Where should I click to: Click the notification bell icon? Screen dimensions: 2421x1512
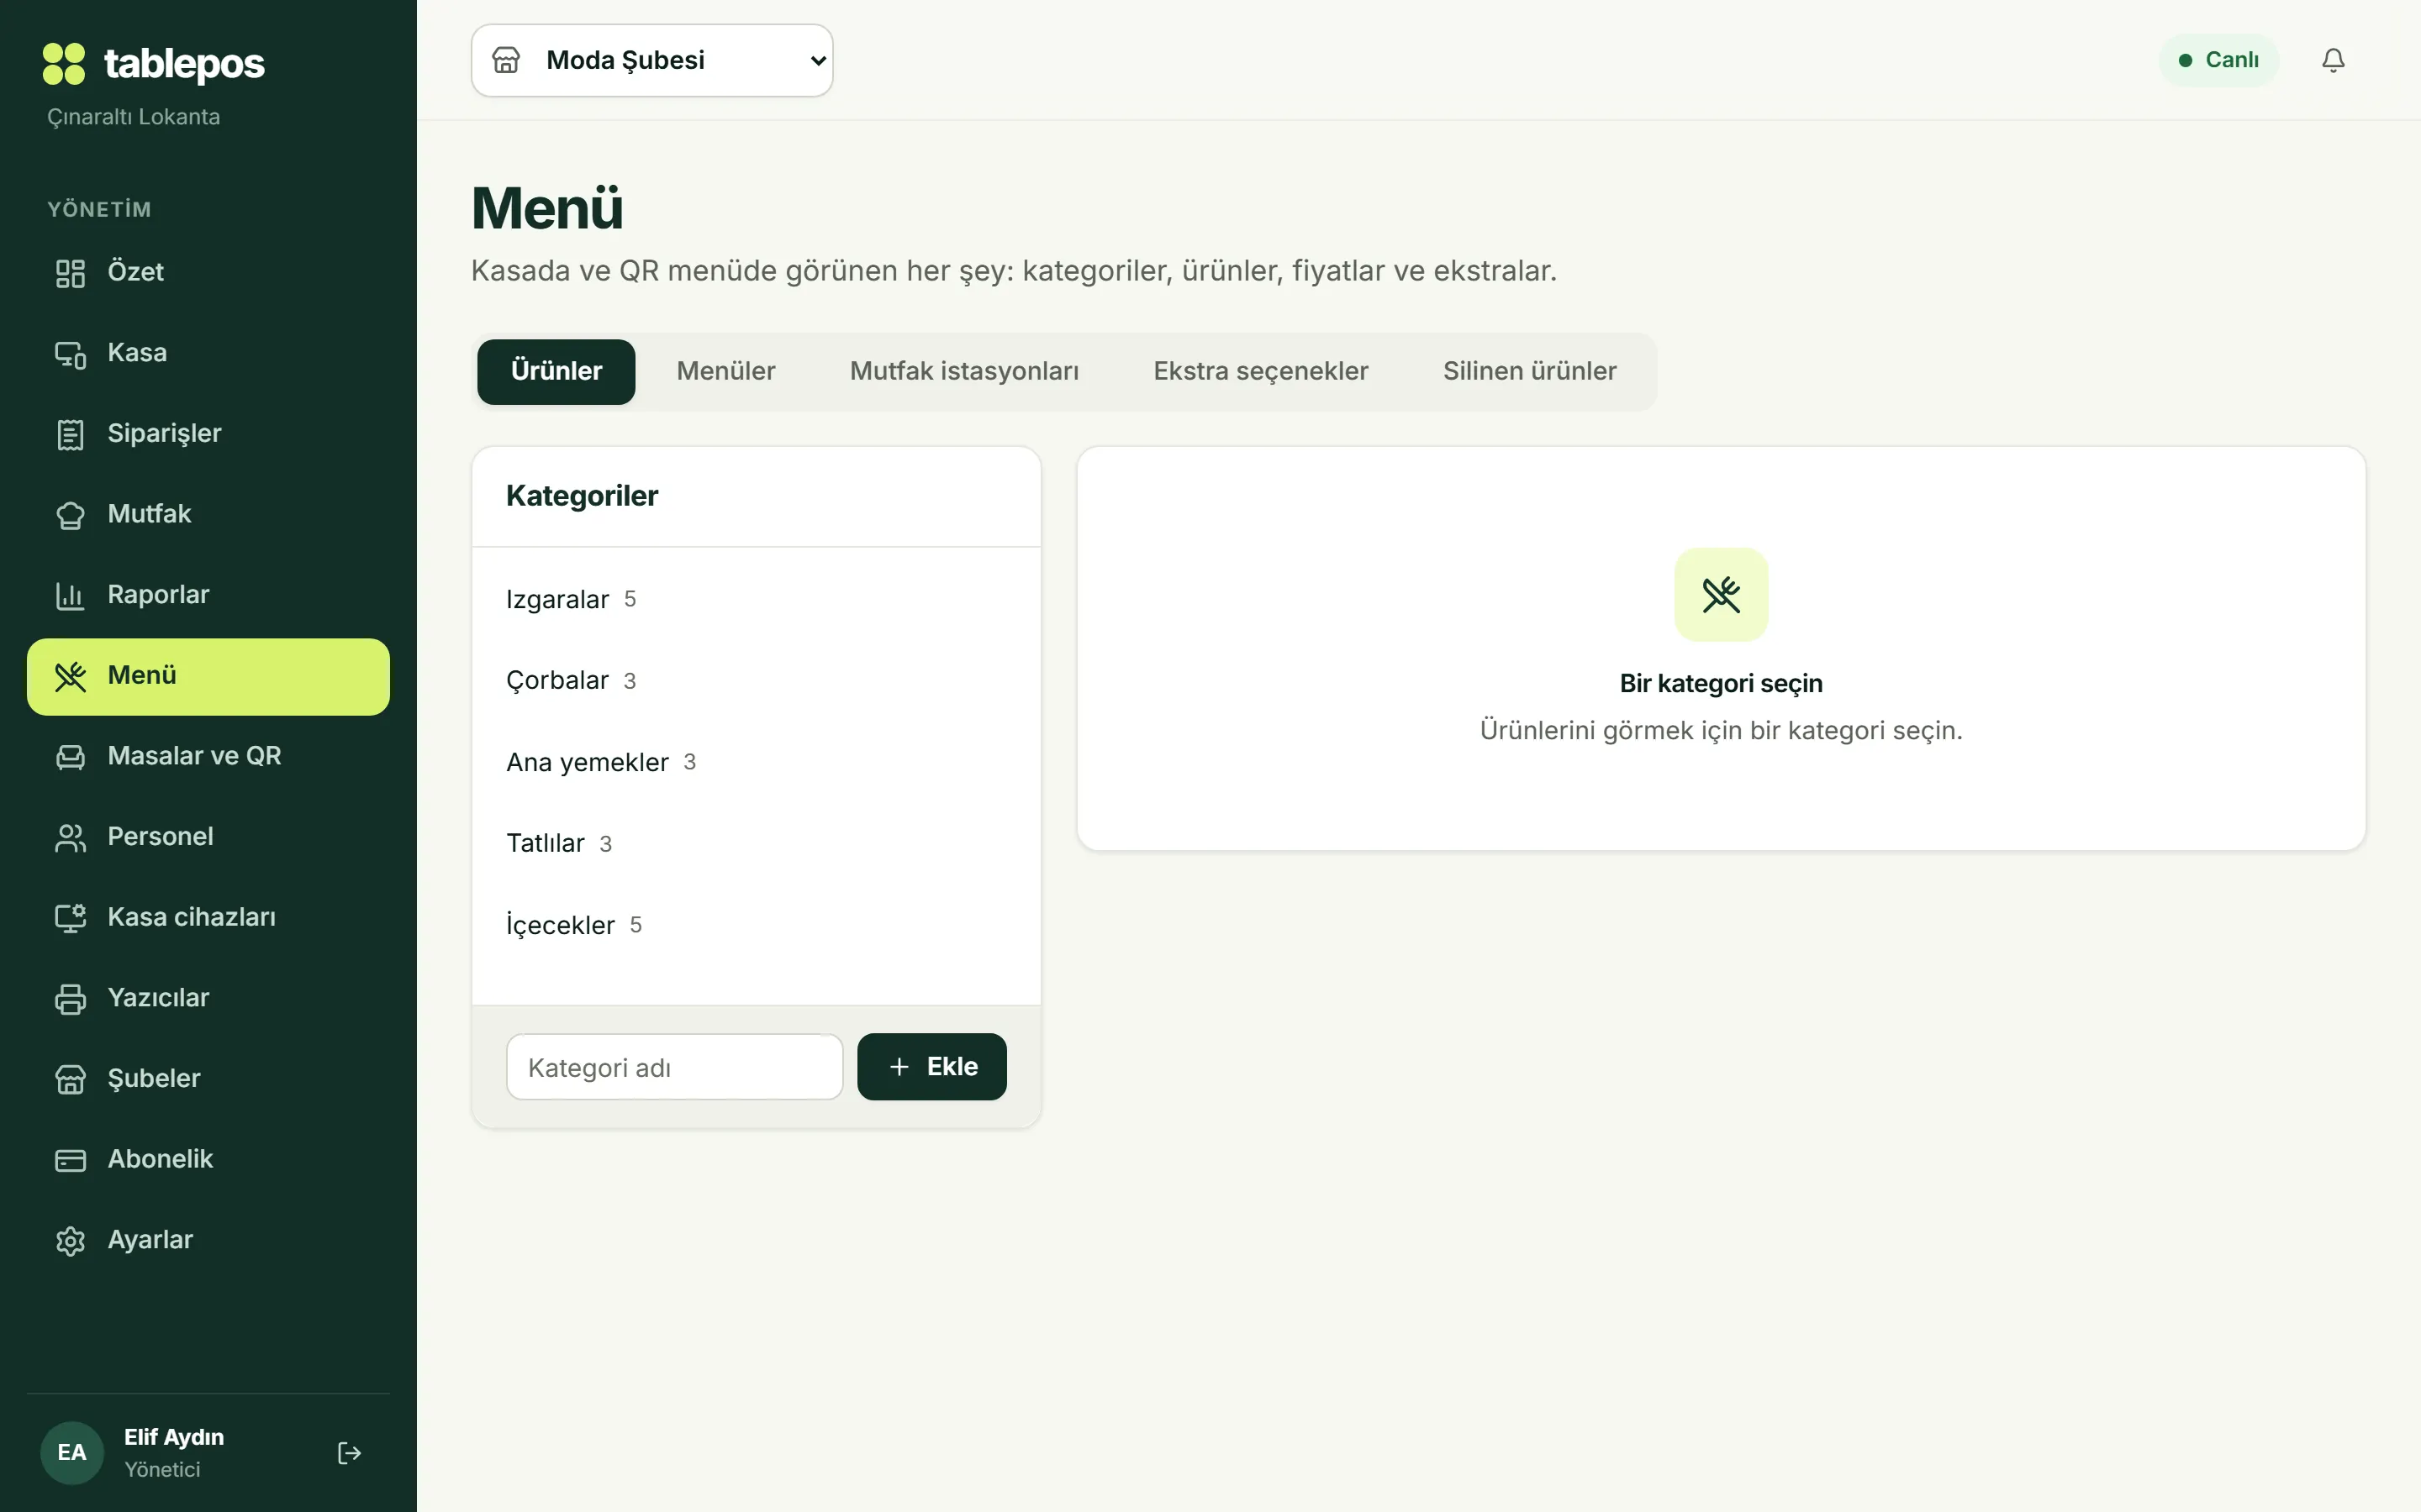(x=2333, y=61)
